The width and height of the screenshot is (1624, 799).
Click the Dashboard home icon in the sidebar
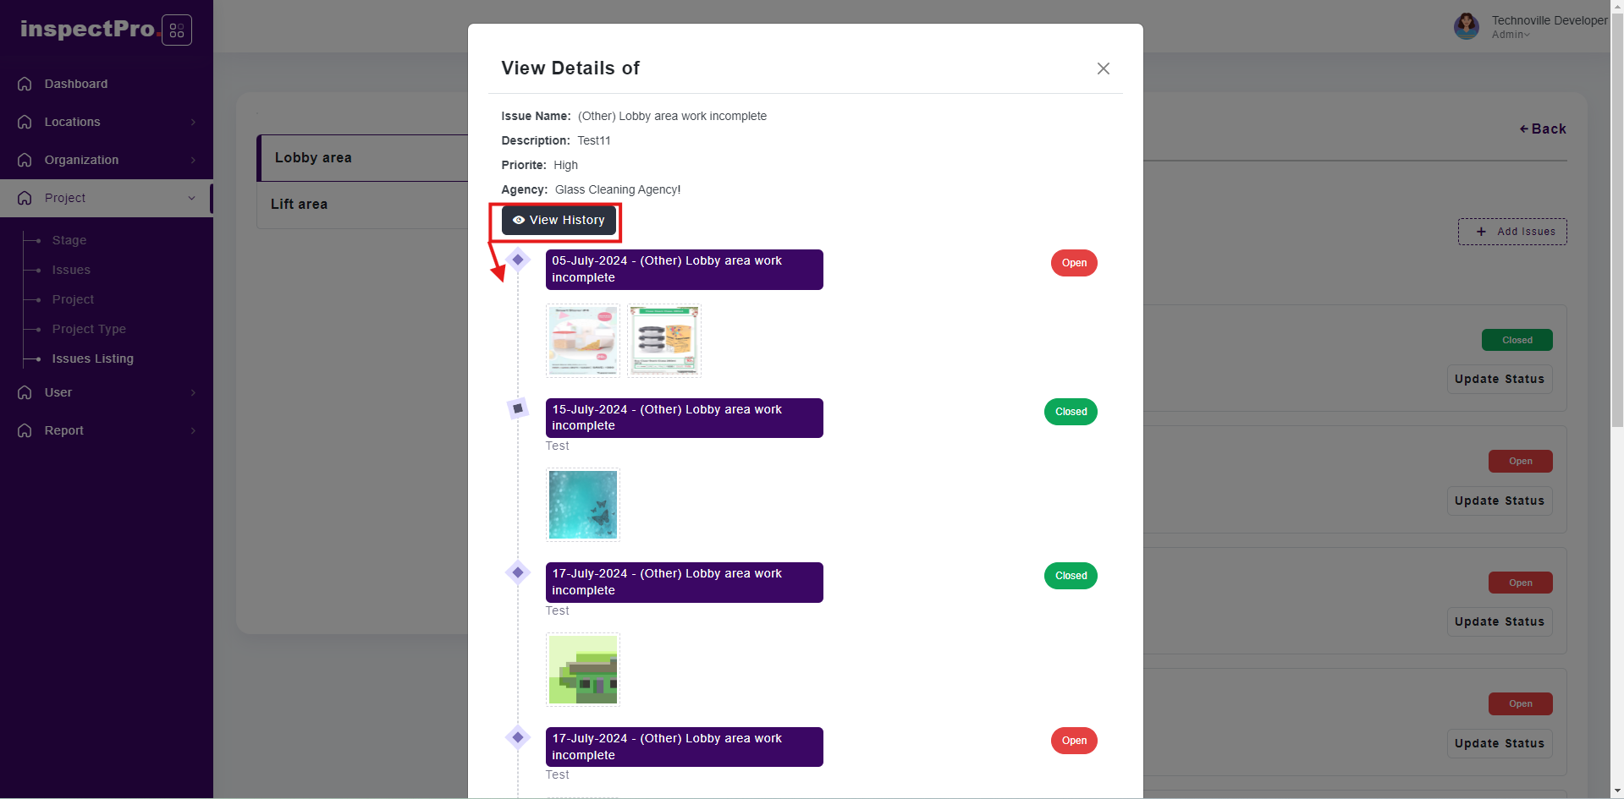click(25, 84)
